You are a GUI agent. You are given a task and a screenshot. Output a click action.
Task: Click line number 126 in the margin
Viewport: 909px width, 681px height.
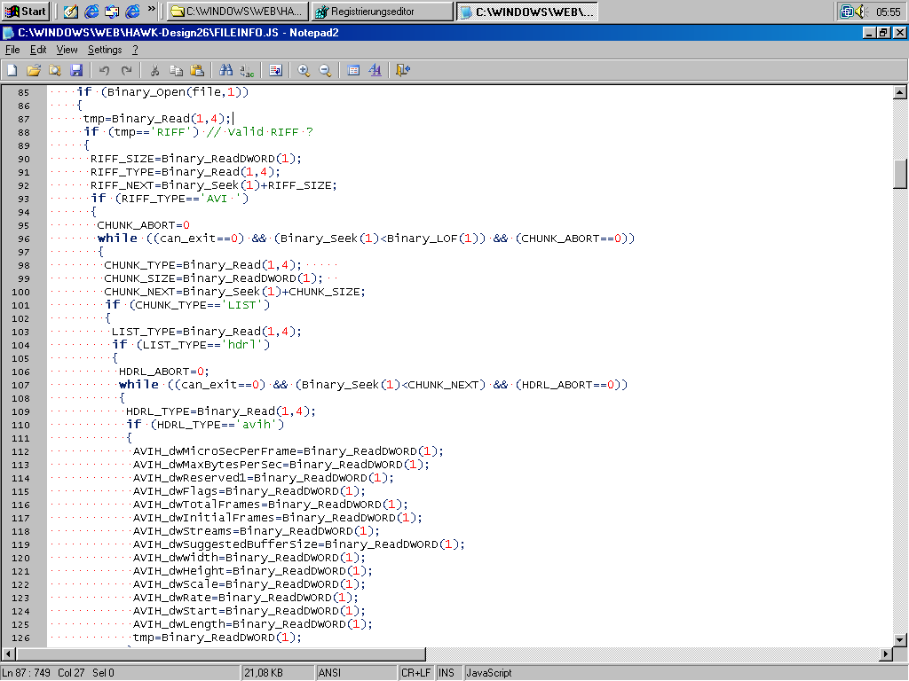coord(21,638)
